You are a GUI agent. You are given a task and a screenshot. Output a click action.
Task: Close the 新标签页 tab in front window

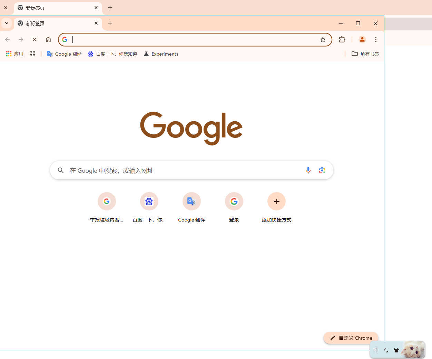click(x=96, y=23)
